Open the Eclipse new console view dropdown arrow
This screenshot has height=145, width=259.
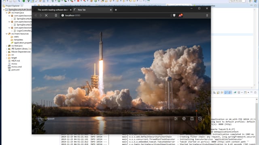click(x=248, y=93)
